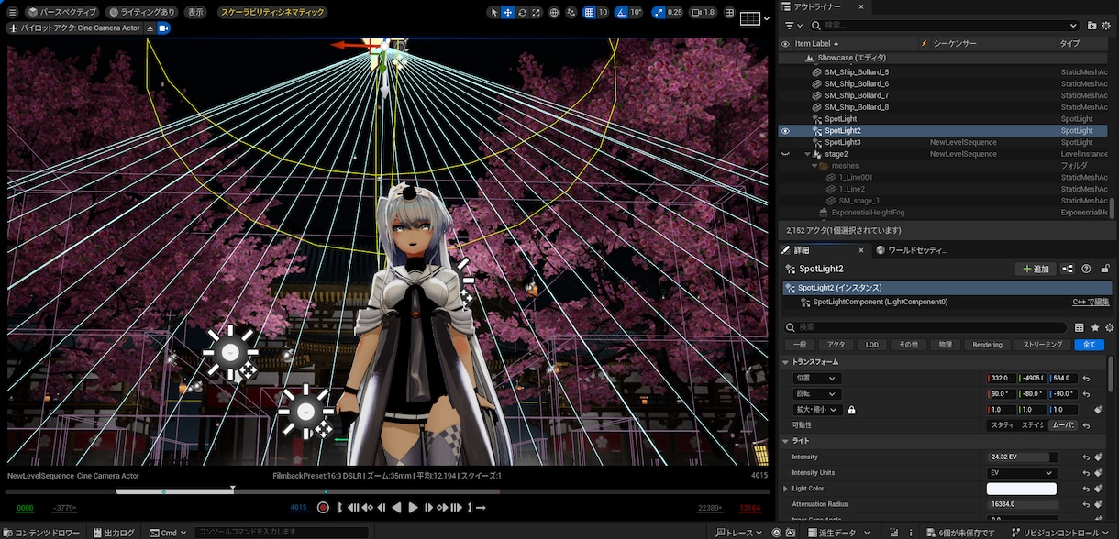Open the 回転 type dropdown
Screen dimensions: 1119x539
(815, 394)
